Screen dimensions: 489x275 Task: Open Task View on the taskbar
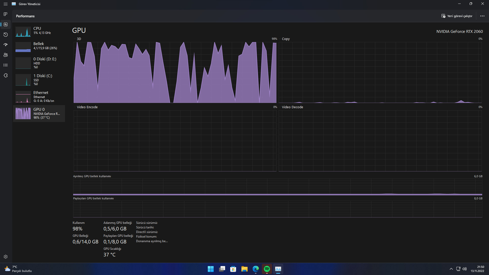pos(222,269)
